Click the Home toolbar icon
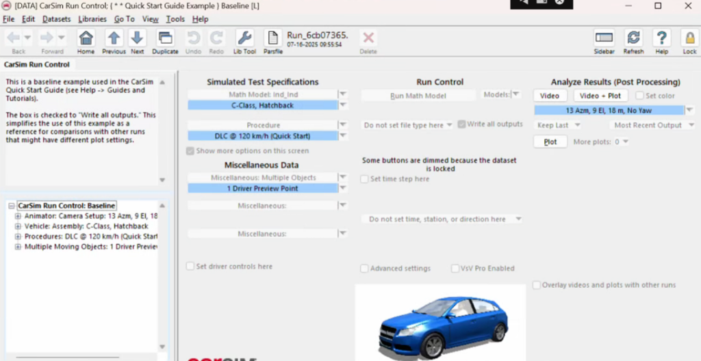Viewport: 701px width, 361px height. click(x=86, y=39)
